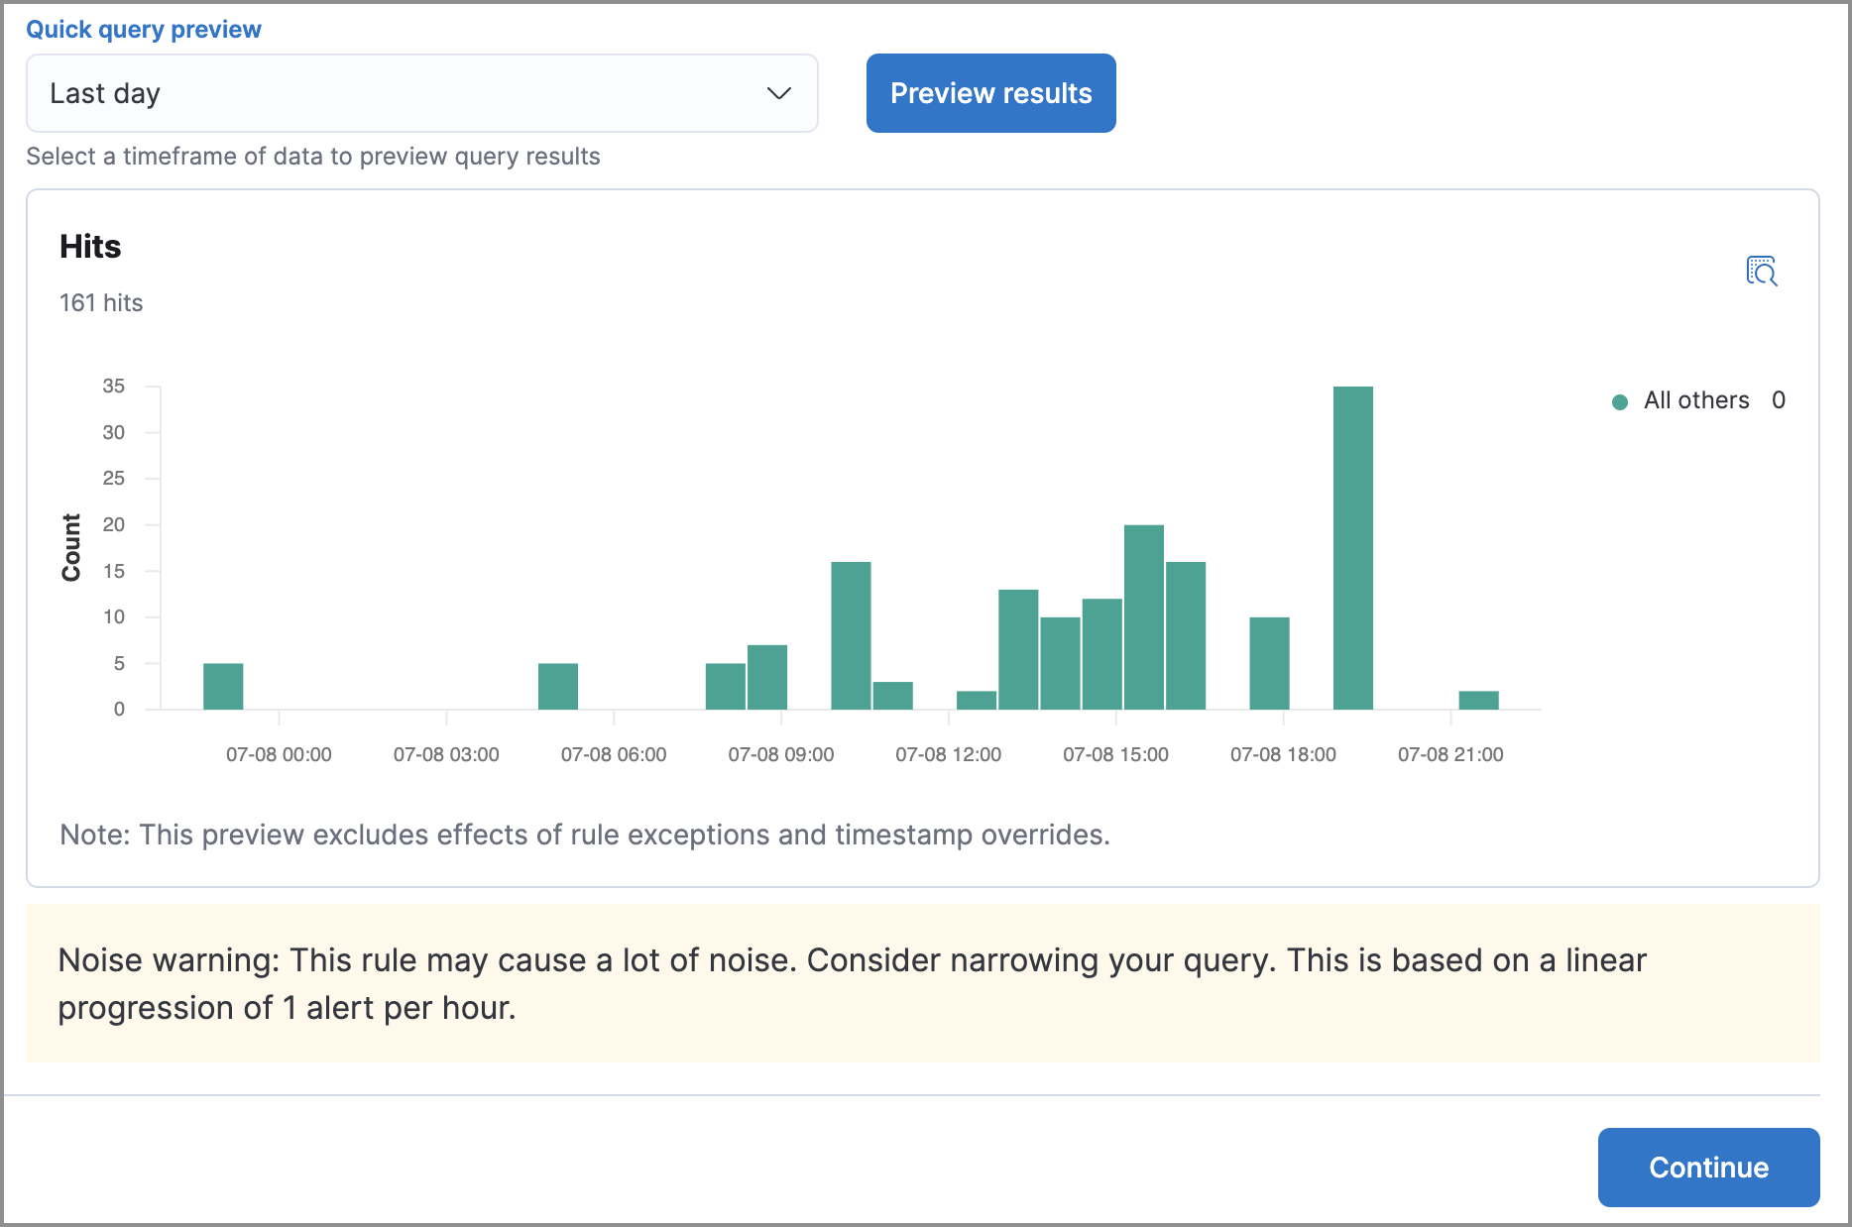Click the All others legend label
The height and width of the screenshot is (1227, 1852).
(1695, 400)
